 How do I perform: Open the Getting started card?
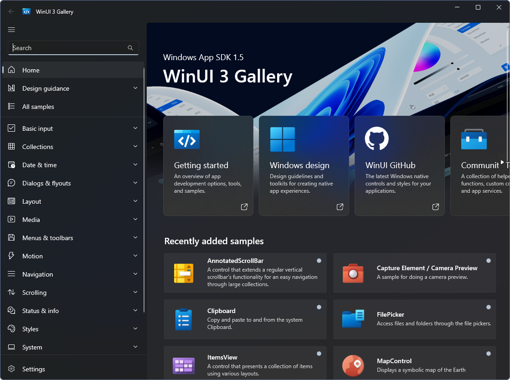tap(208, 165)
